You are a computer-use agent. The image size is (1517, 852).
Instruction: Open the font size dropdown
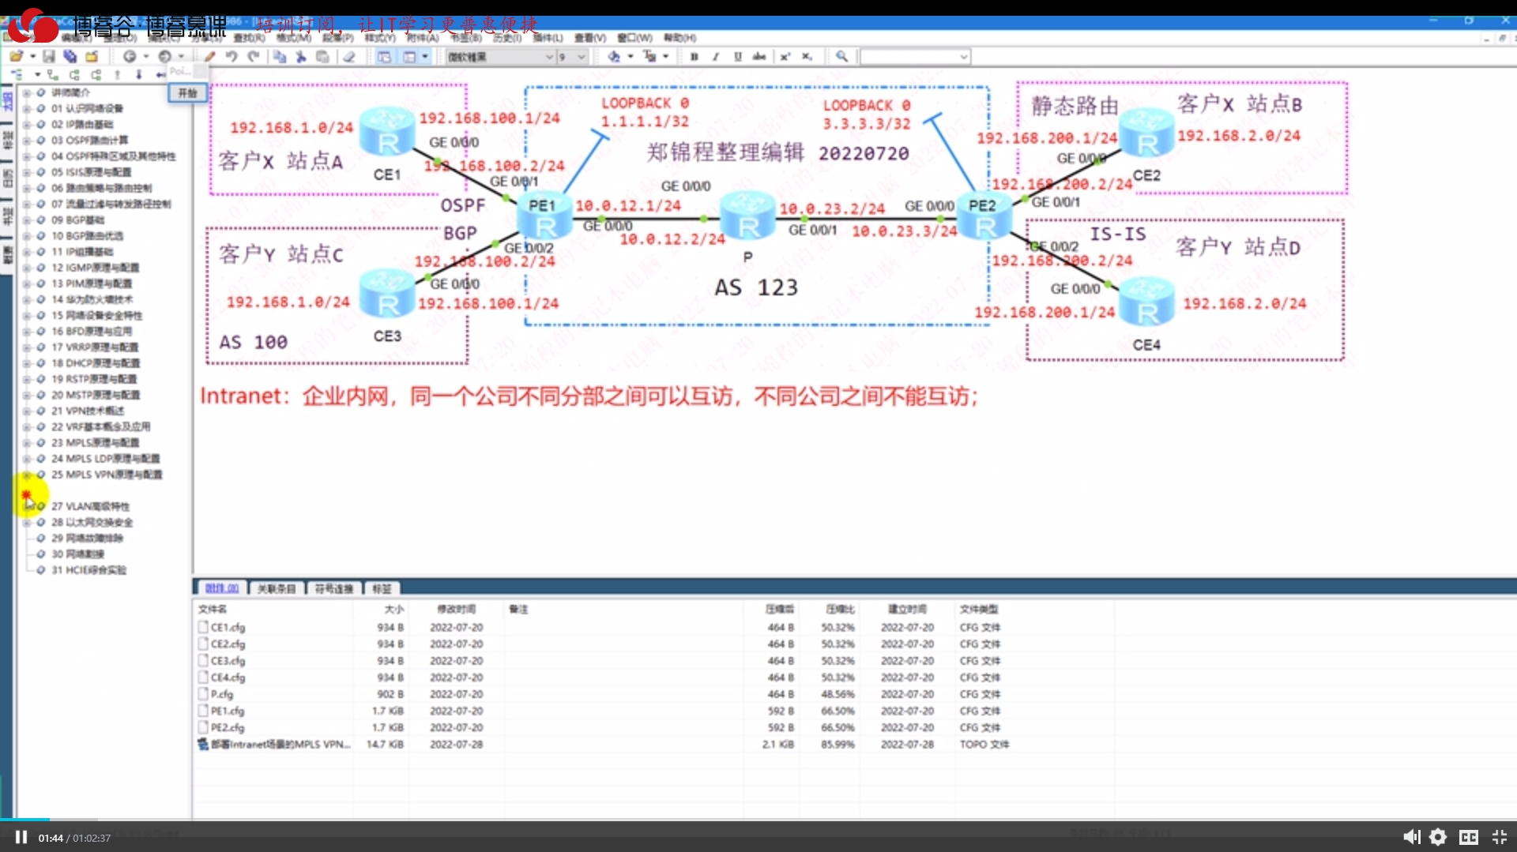pos(582,57)
